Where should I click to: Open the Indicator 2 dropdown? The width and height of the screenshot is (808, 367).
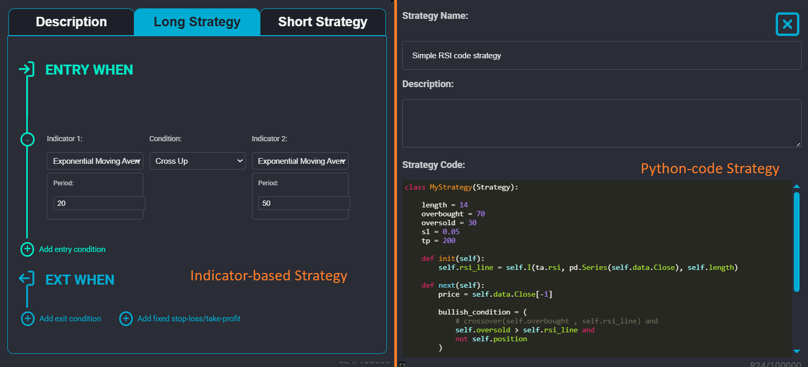tap(300, 161)
